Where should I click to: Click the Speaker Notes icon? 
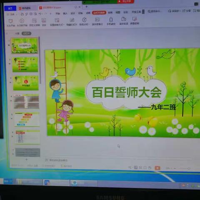[97, 20]
